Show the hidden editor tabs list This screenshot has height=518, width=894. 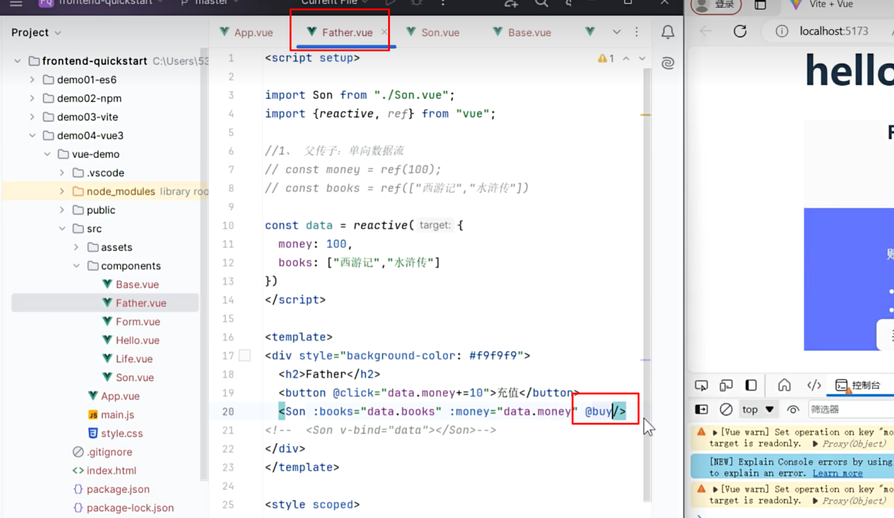[x=617, y=32]
